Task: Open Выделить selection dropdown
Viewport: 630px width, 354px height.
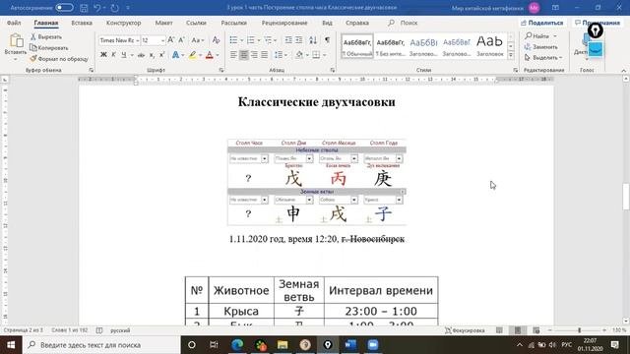Action: click(543, 57)
